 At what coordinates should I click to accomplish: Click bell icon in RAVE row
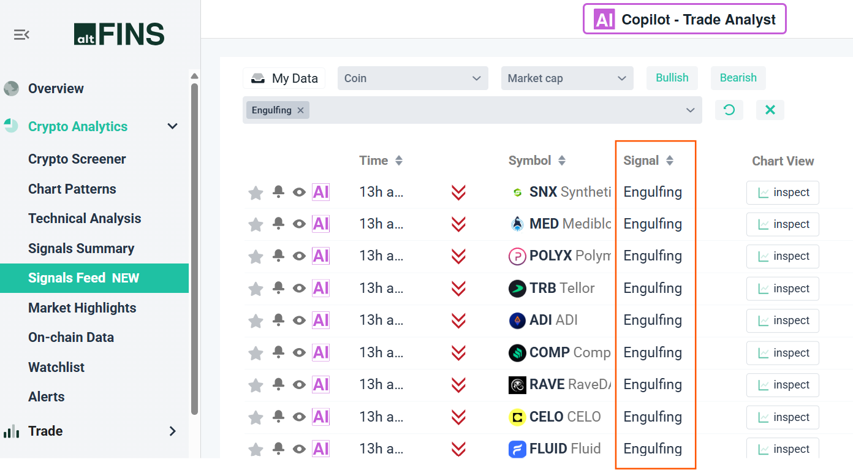278,384
